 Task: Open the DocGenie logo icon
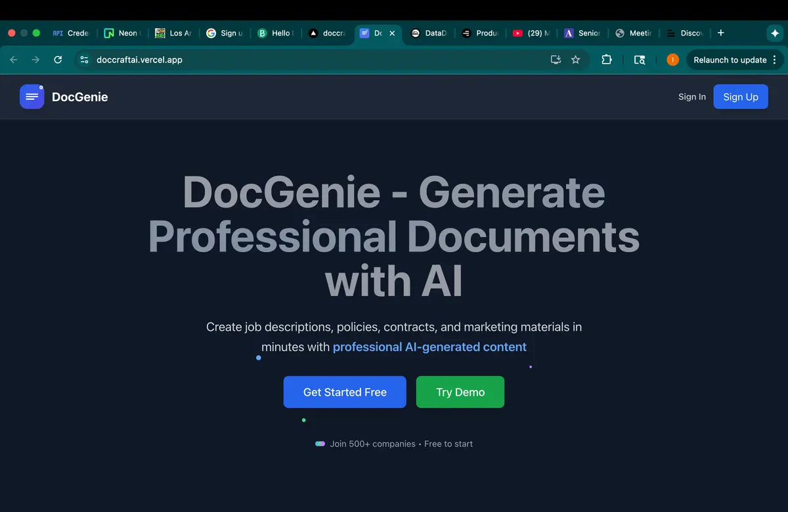[x=32, y=96]
